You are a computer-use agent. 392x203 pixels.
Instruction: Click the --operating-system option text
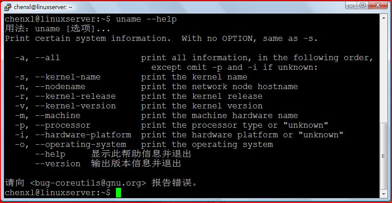pyautogui.click(x=80, y=145)
